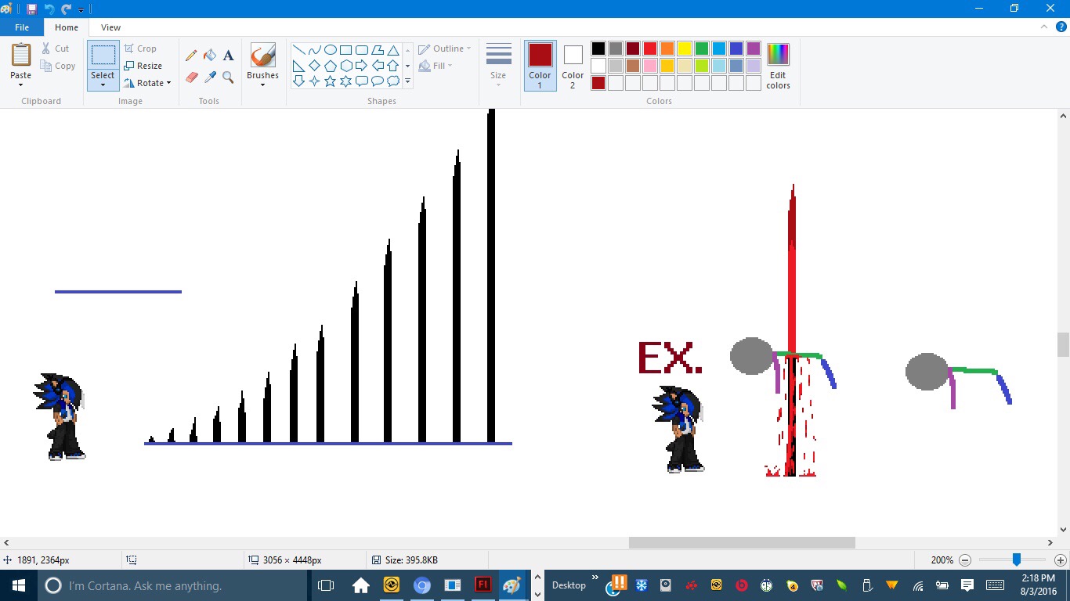
Task: Click the Resize button
Action: (x=143, y=66)
